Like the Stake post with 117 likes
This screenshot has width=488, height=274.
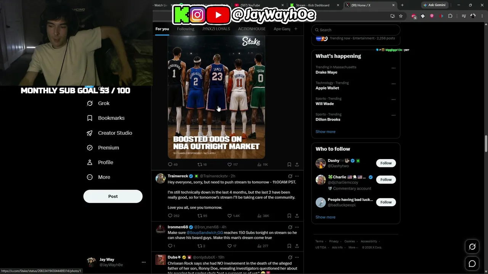point(233,164)
